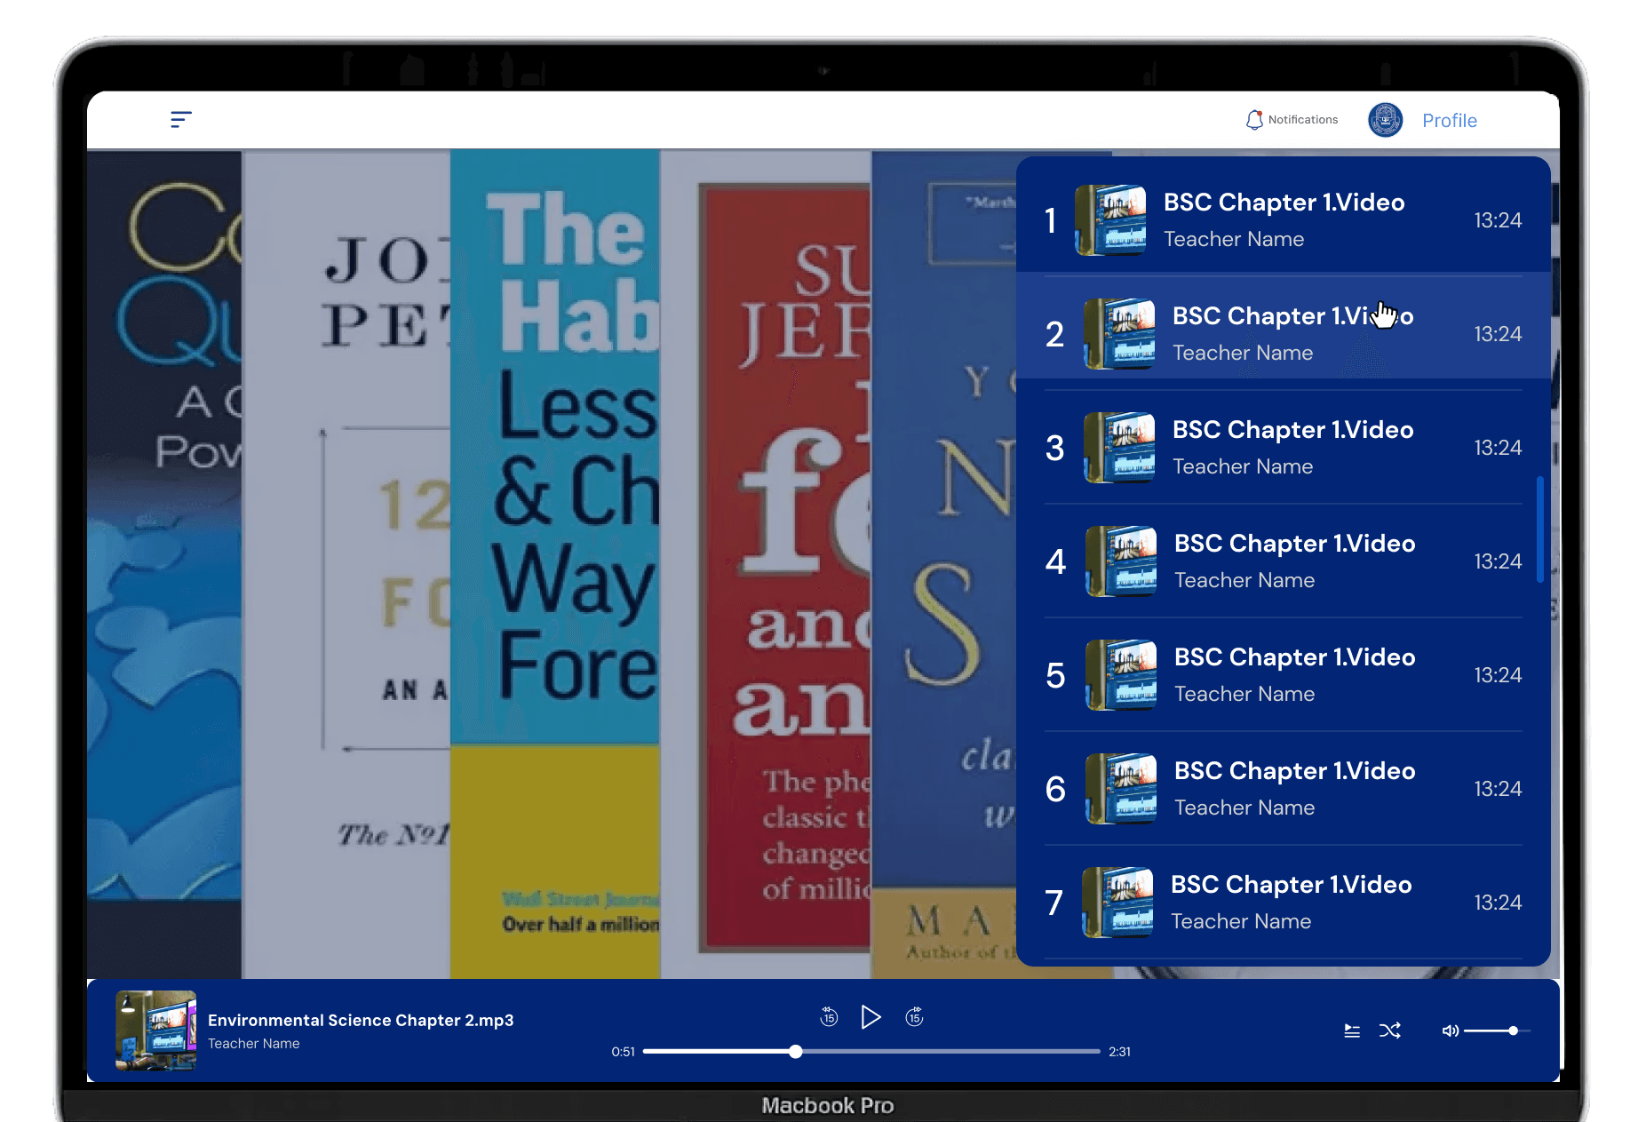The image size is (1638, 1122).
Task: Click the profile avatar image
Action: point(1385,120)
